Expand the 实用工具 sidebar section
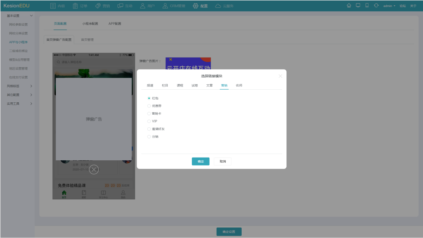The width and height of the screenshot is (423, 238). click(20, 104)
